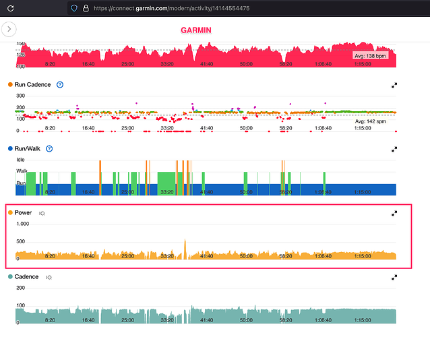Expand the Run Cadence chart to fullscreen

click(394, 85)
